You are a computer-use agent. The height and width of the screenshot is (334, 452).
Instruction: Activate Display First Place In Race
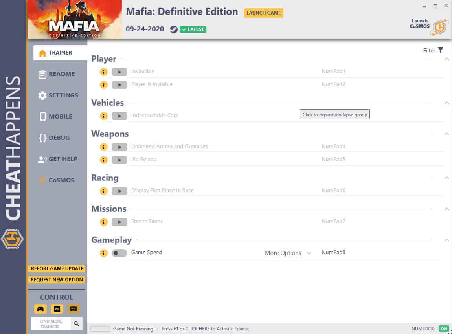(x=119, y=191)
